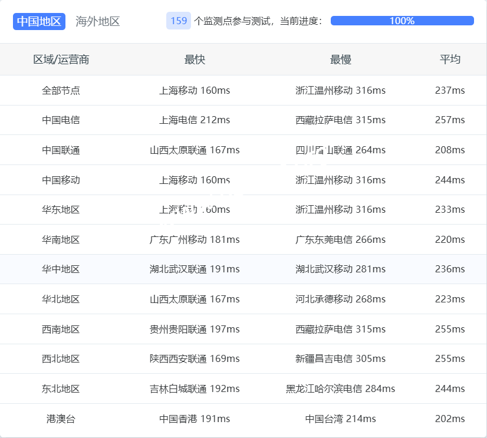The width and height of the screenshot is (487, 438).
Task: Click the 平均 column header
Action: point(450,60)
